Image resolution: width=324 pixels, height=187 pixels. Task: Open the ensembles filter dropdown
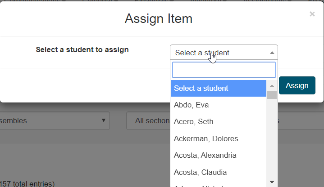(54, 120)
